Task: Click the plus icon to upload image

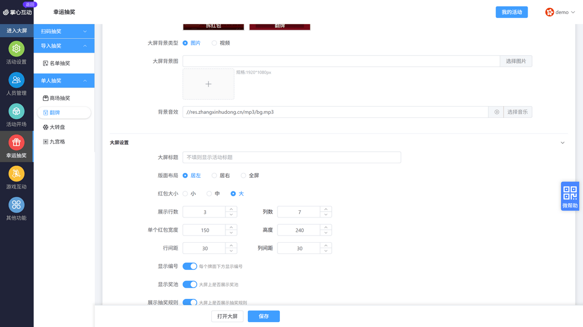Action: point(208,84)
